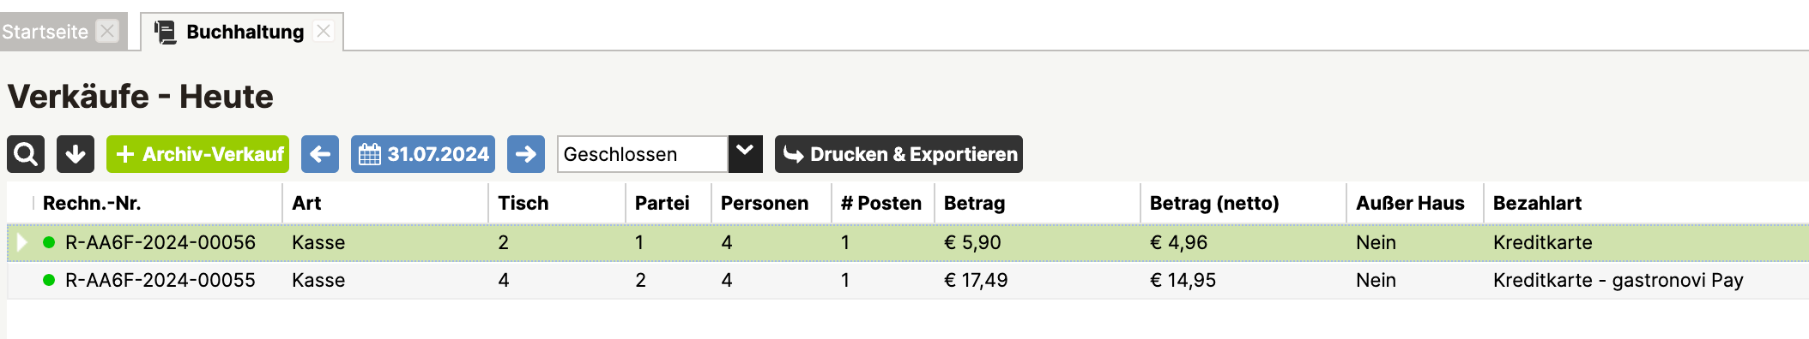Sort by Bezahlart column header
Viewport: 1809px width, 339px height.
1537,203
